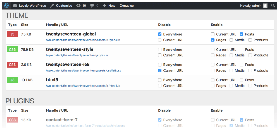Toggle Enable Products for twentyseventeen-style
Viewport: 279px width, 128px height.
(x=250, y=55)
